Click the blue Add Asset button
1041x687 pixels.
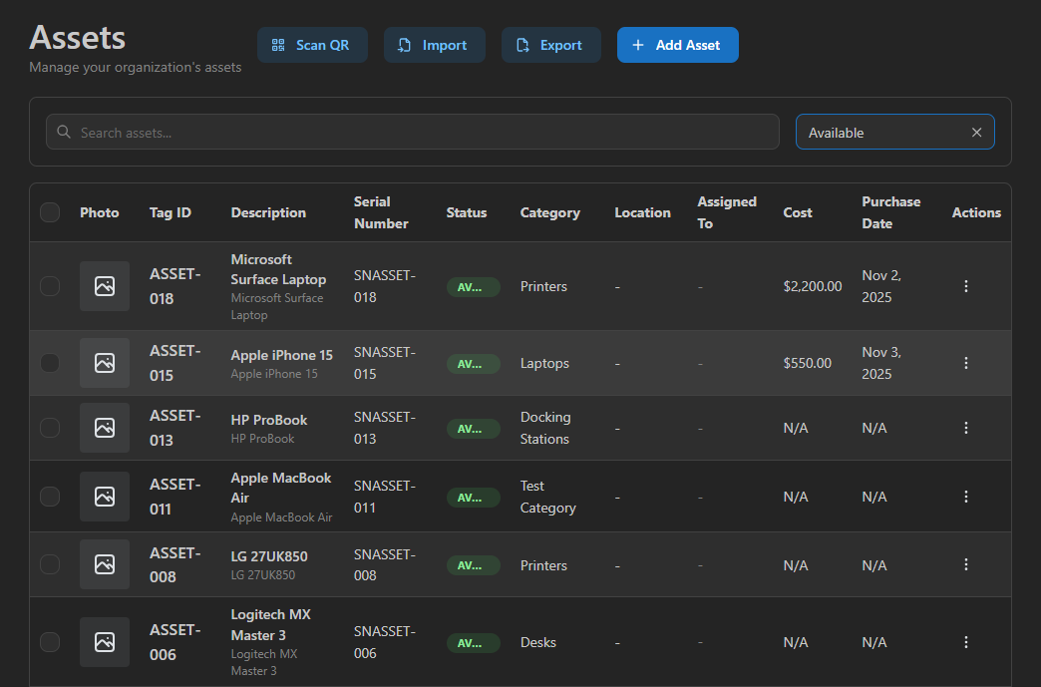coord(678,44)
